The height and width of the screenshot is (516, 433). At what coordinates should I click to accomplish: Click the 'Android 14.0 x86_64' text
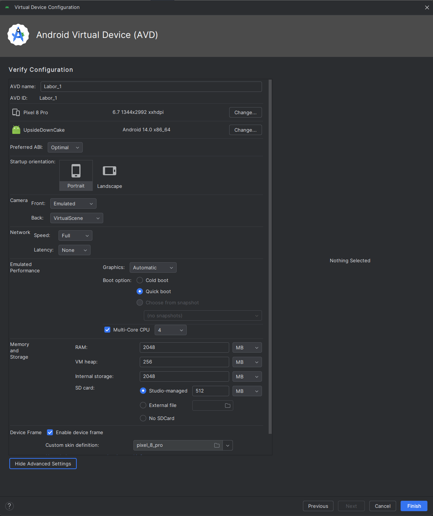pos(146,129)
